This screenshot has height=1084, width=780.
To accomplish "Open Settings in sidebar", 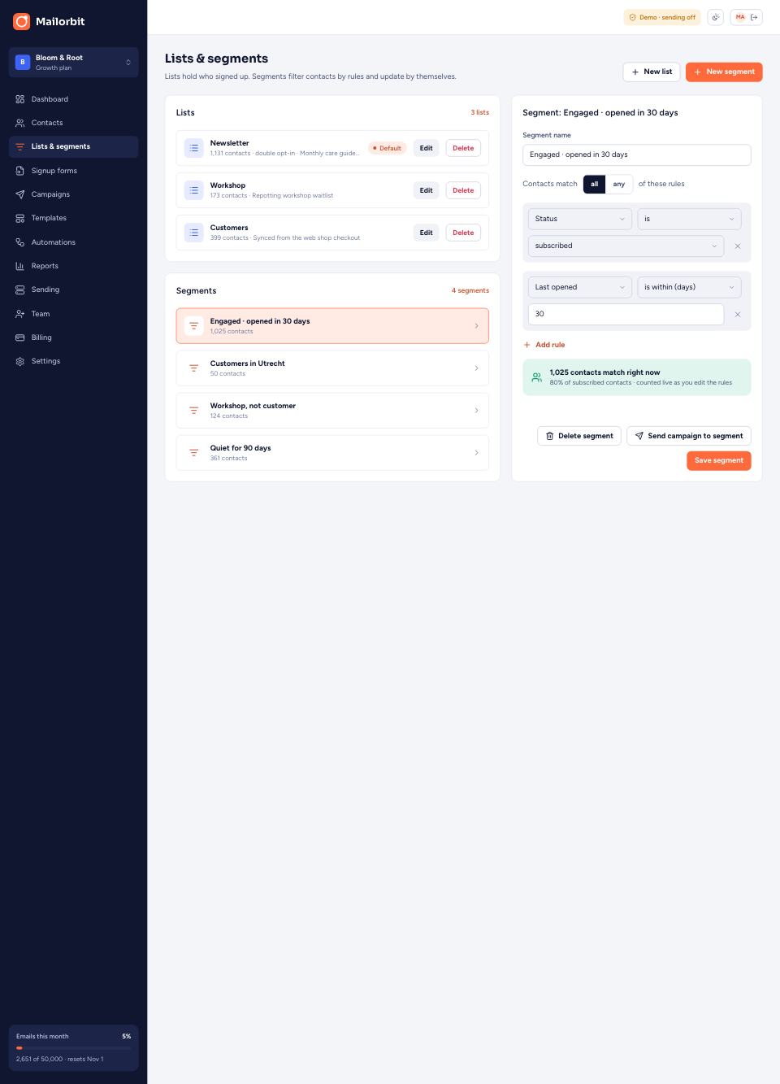I will point(73,361).
